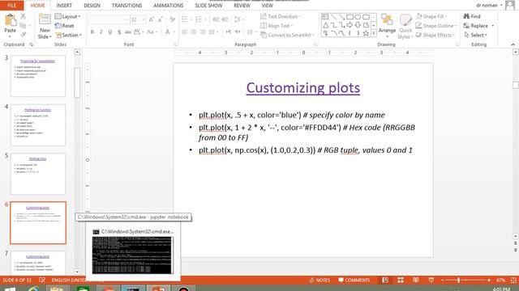Toggle the NOTES pane in status bar
519x291 pixels.
pos(320,280)
